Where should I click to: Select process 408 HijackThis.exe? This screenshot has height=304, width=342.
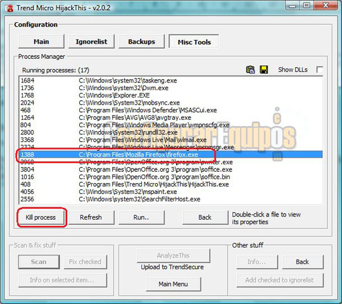[x=170, y=184]
